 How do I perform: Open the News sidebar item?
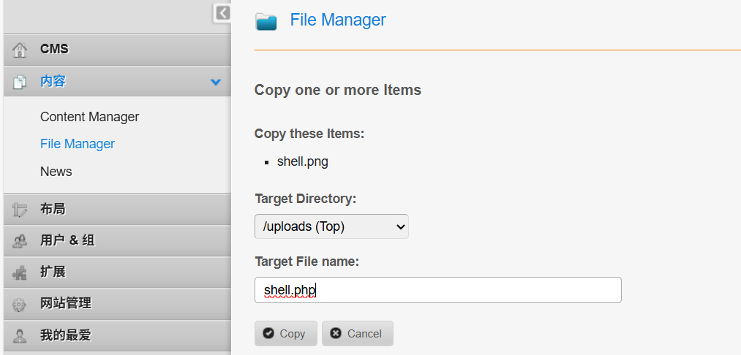coord(56,172)
